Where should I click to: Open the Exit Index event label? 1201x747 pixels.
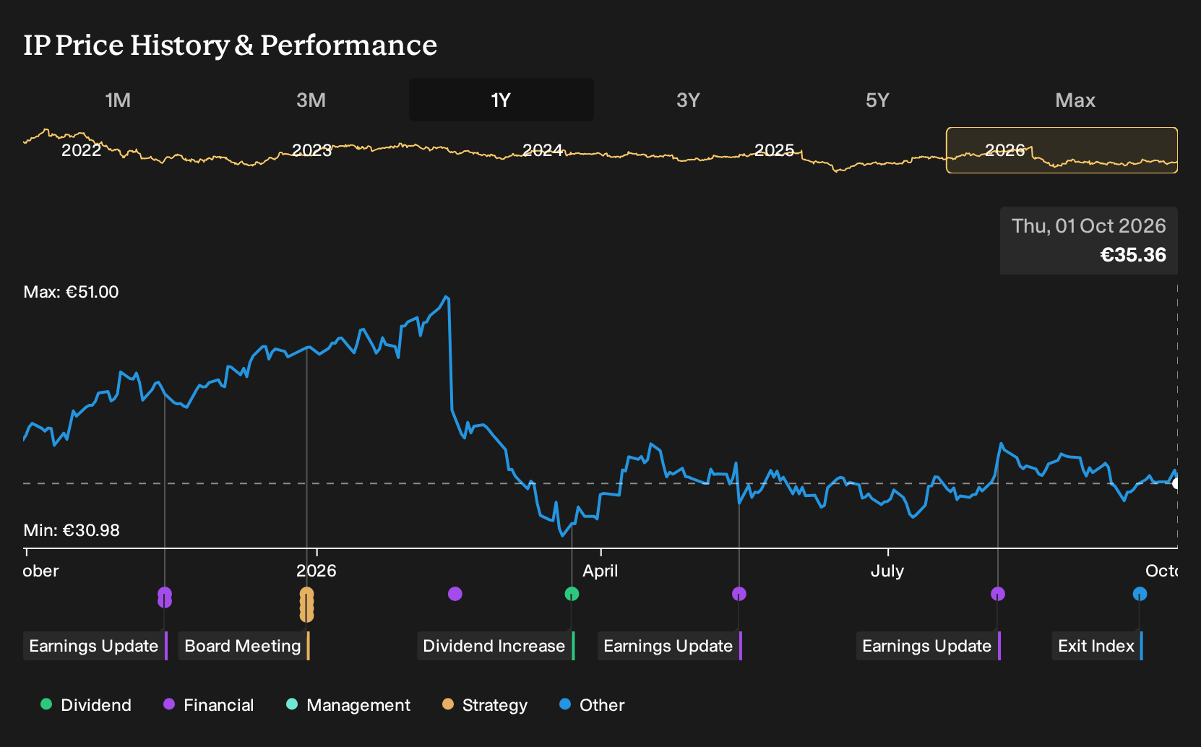click(x=1098, y=646)
